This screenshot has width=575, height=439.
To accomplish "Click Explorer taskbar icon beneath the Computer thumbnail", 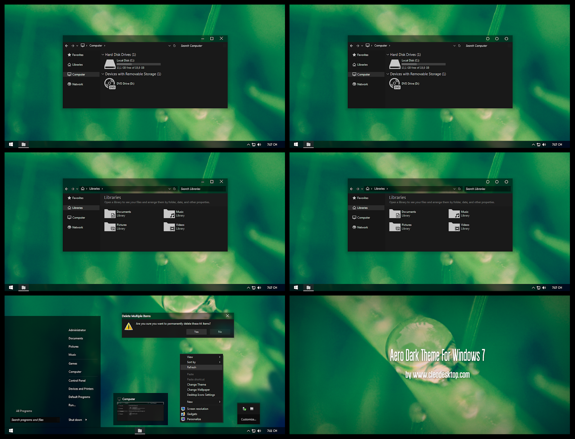I will coord(140,431).
